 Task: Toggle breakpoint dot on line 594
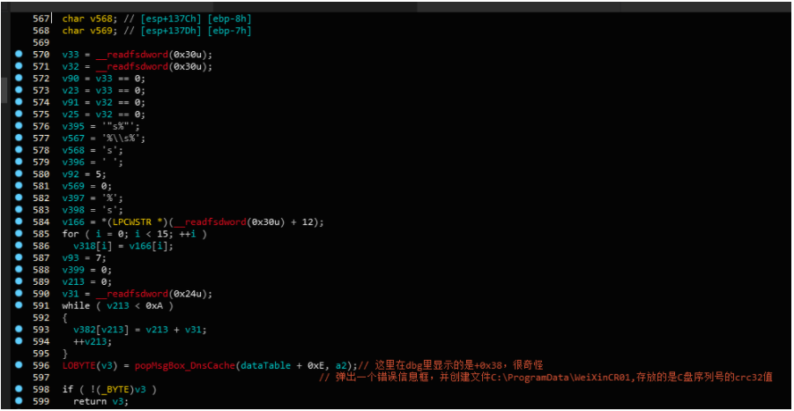tap(19, 341)
